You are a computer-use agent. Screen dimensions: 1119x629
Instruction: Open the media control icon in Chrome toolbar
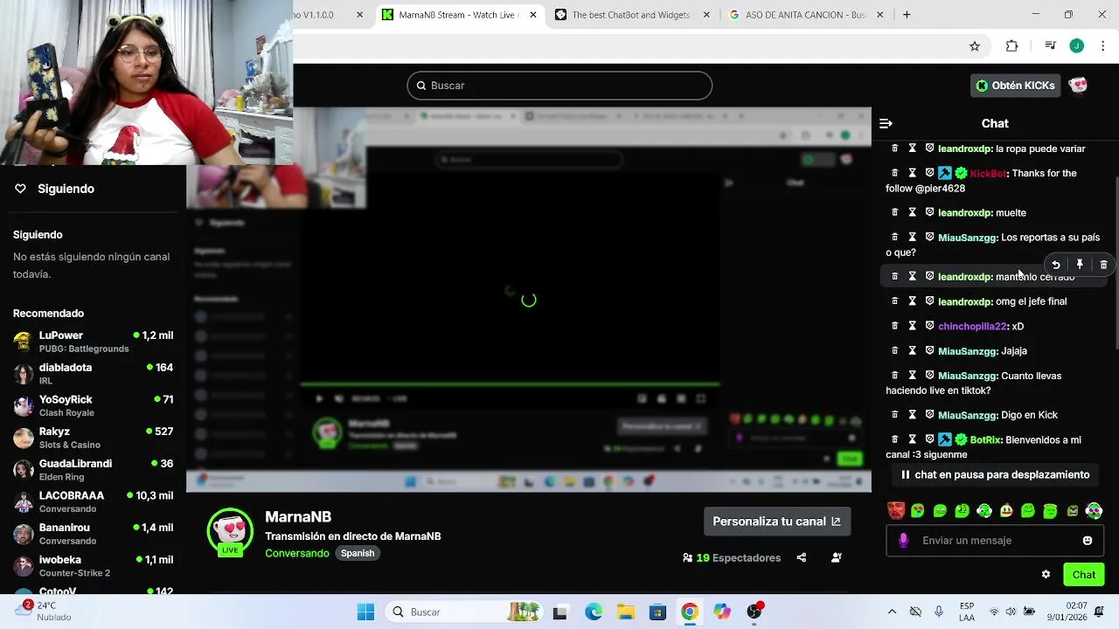pos(1050,46)
